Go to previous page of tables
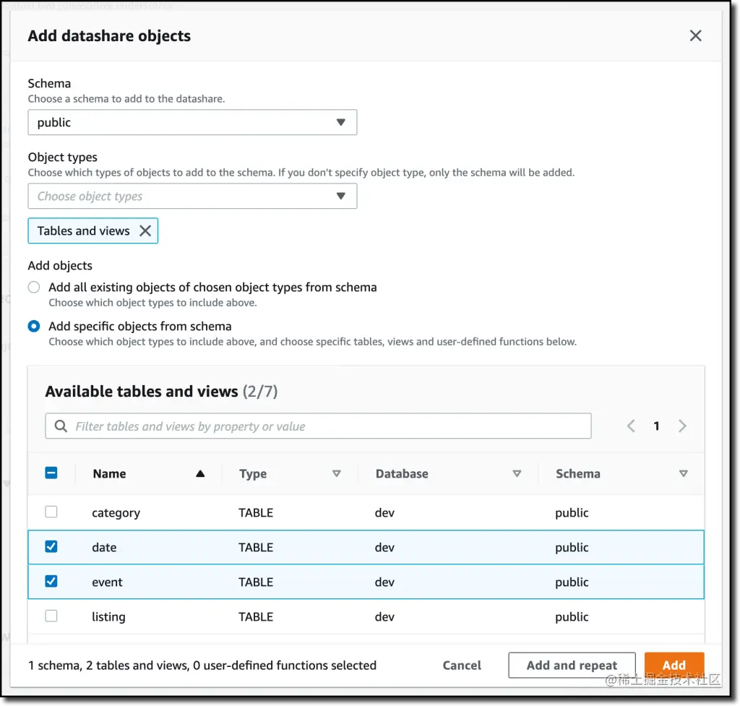The width and height of the screenshot is (740, 706). pyautogui.click(x=631, y=426)
